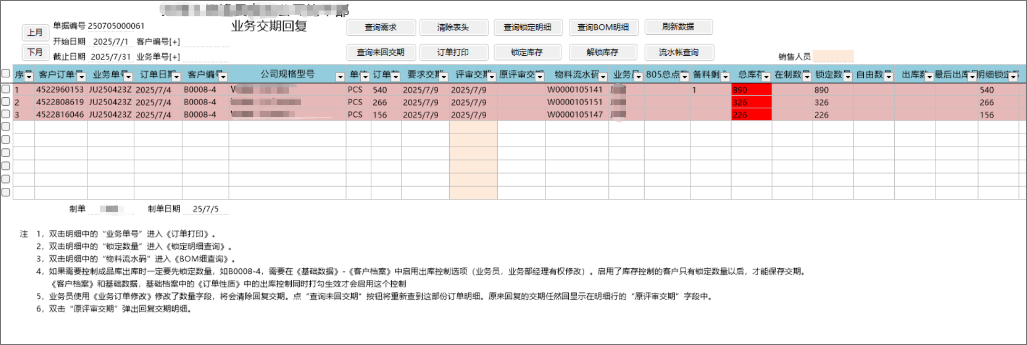Expand the 在制数 column filter dropdown
The image size is (1027, 345).
[807, 77]
